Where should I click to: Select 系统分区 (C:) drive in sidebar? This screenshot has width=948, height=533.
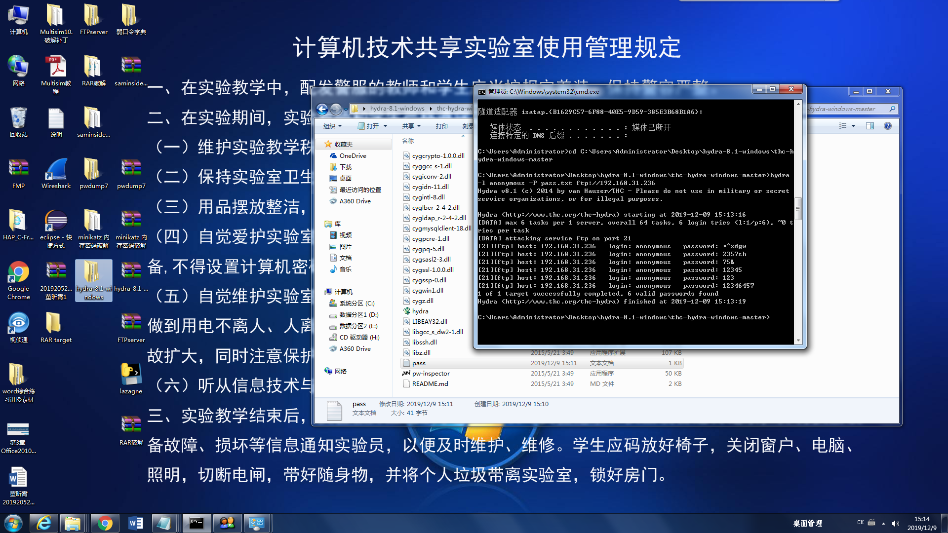[356, 304]
